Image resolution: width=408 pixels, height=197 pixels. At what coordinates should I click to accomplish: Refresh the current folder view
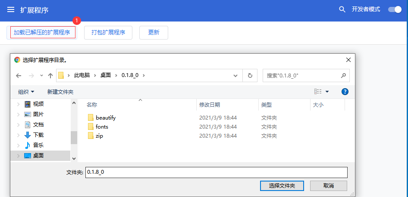(x=250, y=75)
